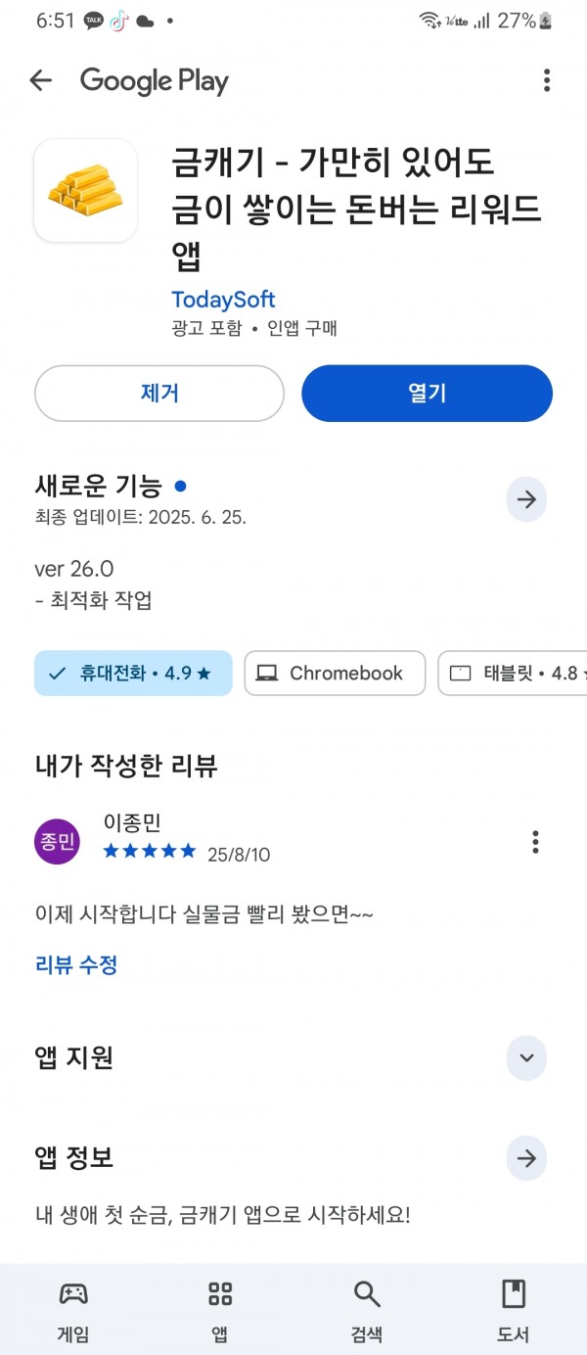Screen dimensions: 587x1355
Task: Switch to the 앱 apps tab
Action: [220, 1310]
